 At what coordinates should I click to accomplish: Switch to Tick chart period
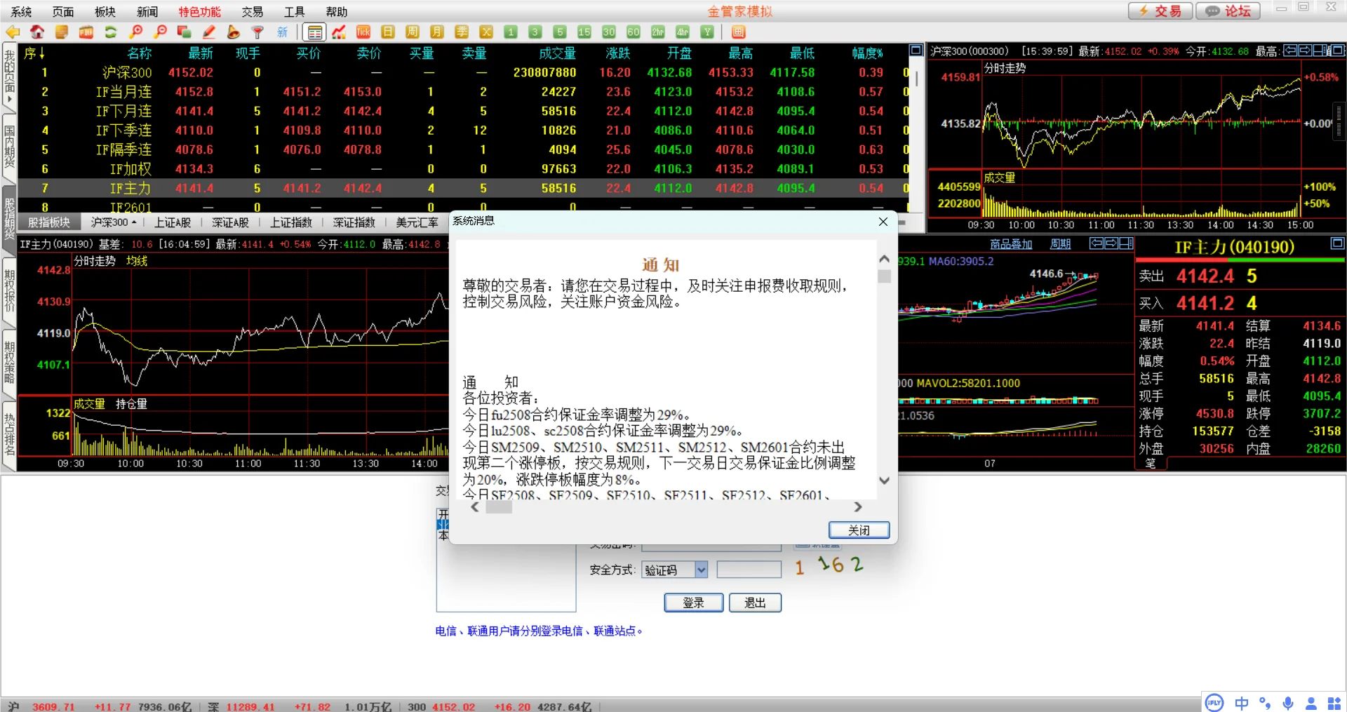(363, 32)
